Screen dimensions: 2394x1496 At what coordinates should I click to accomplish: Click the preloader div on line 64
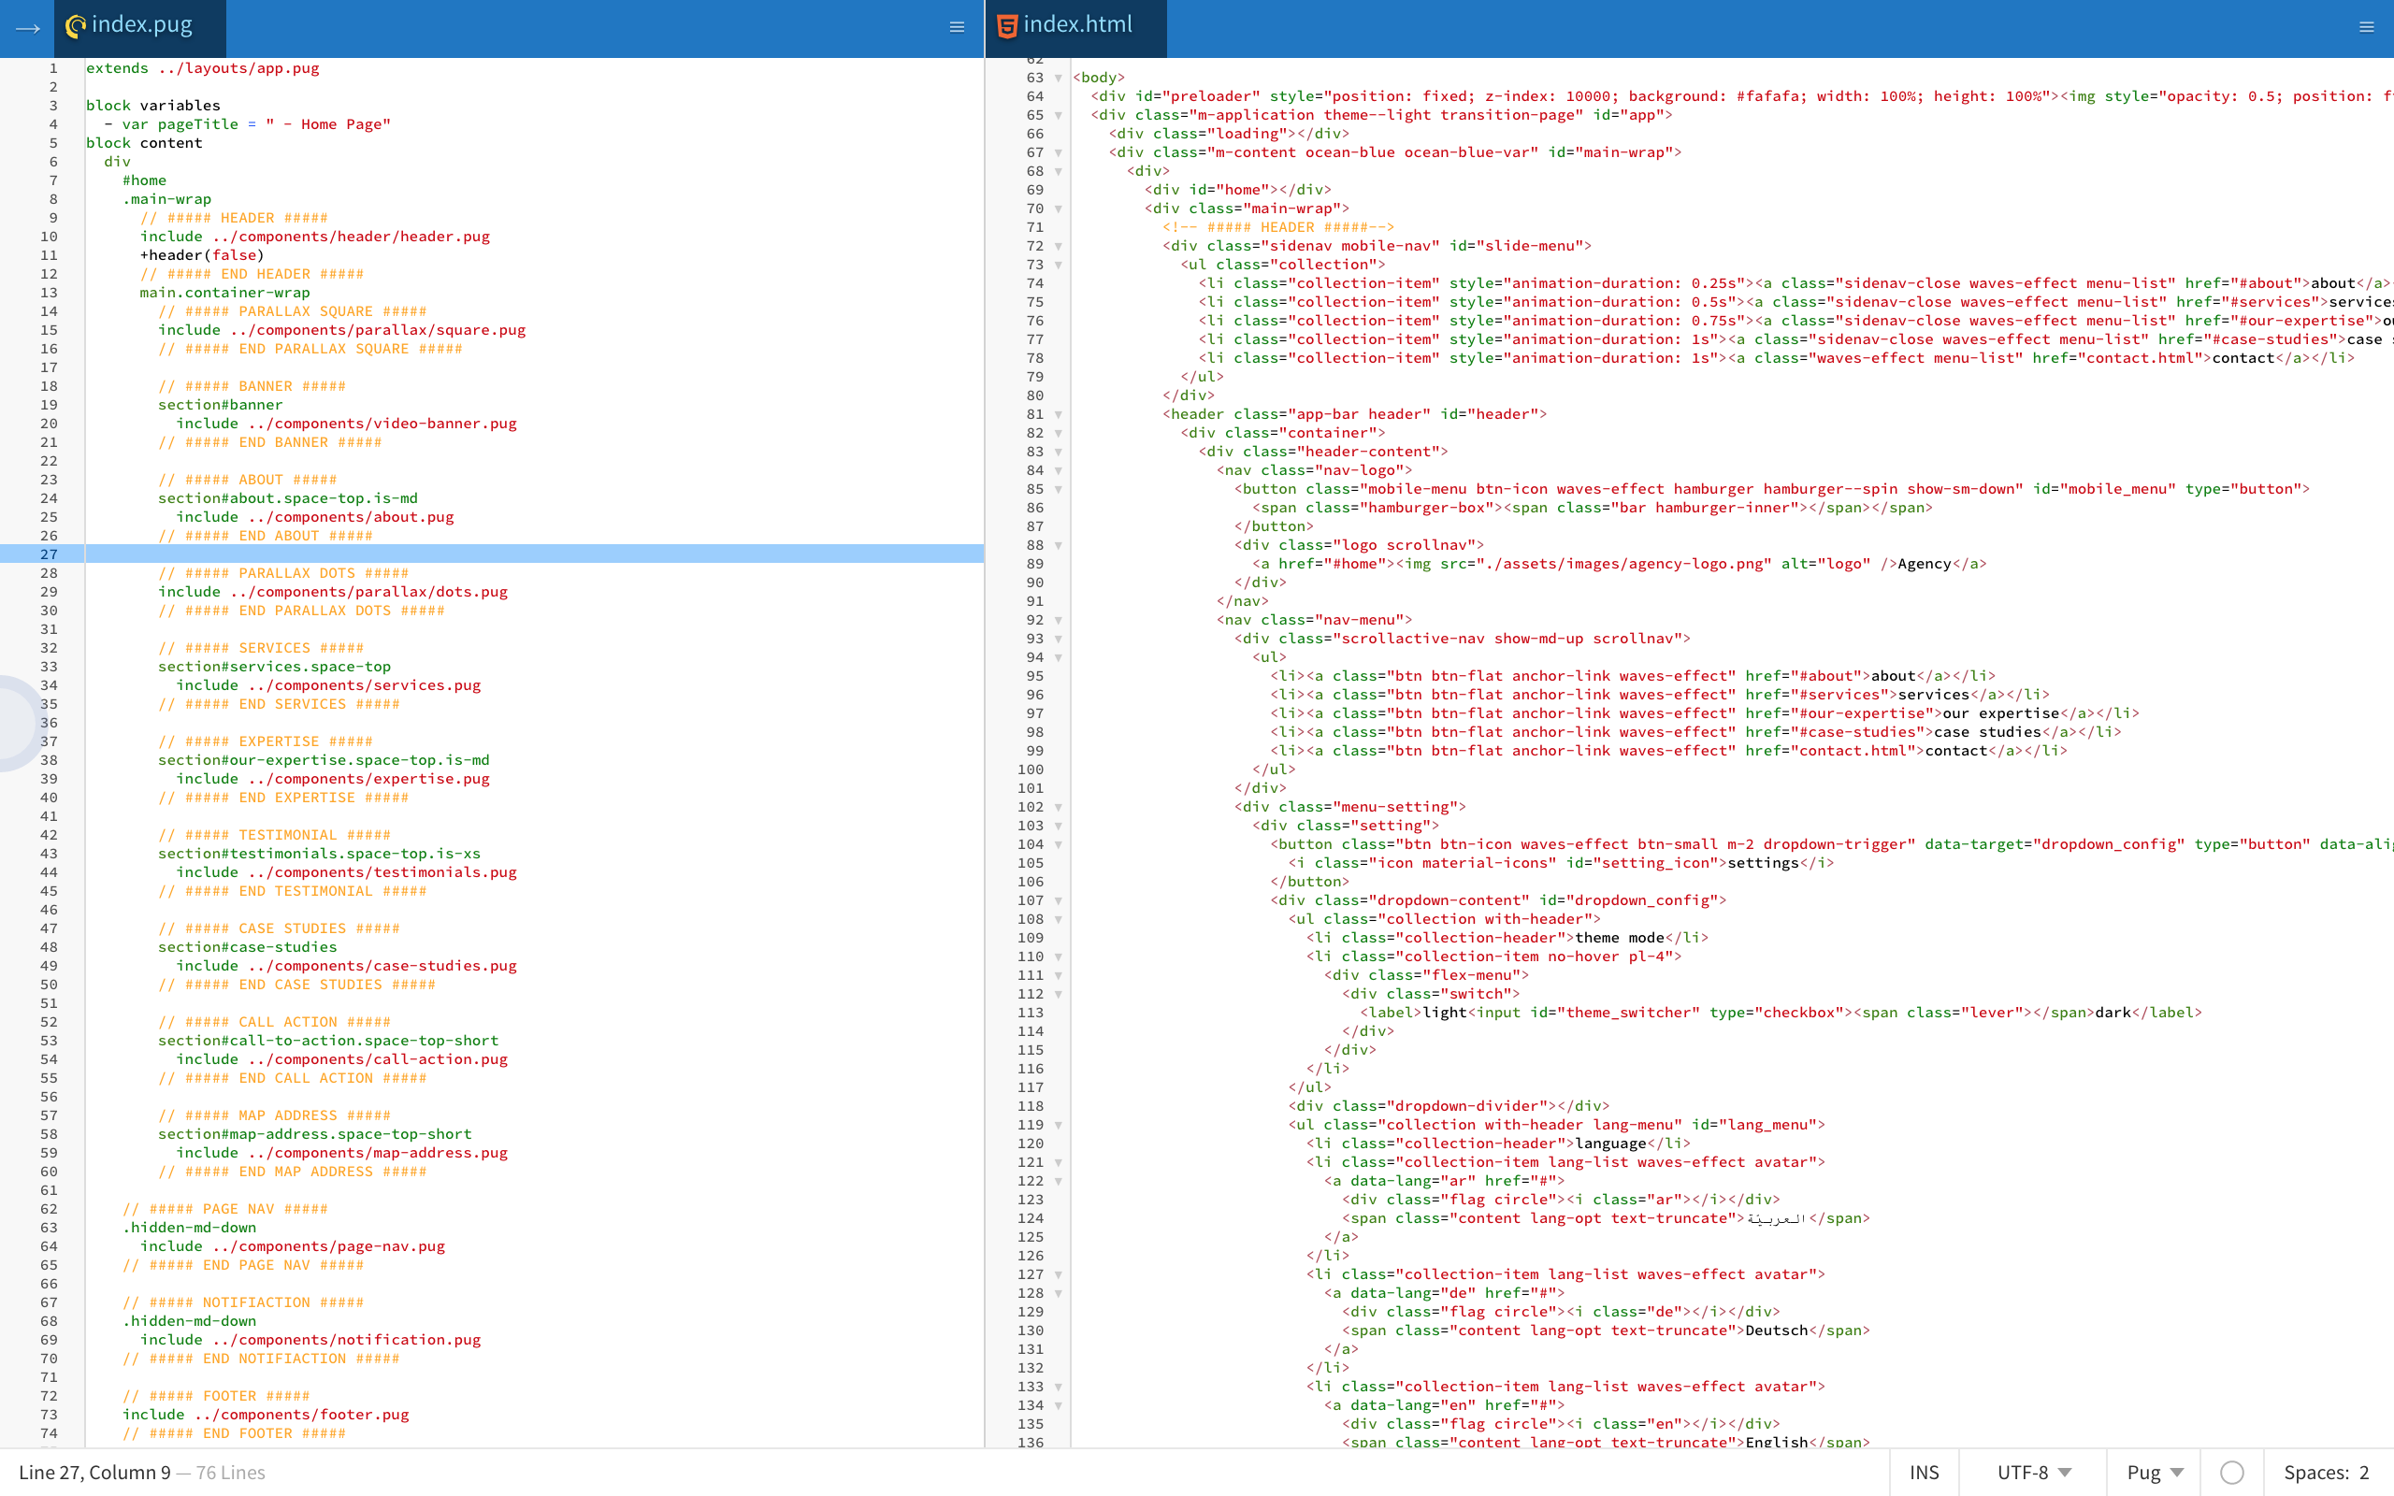[x=1741, y=97]
